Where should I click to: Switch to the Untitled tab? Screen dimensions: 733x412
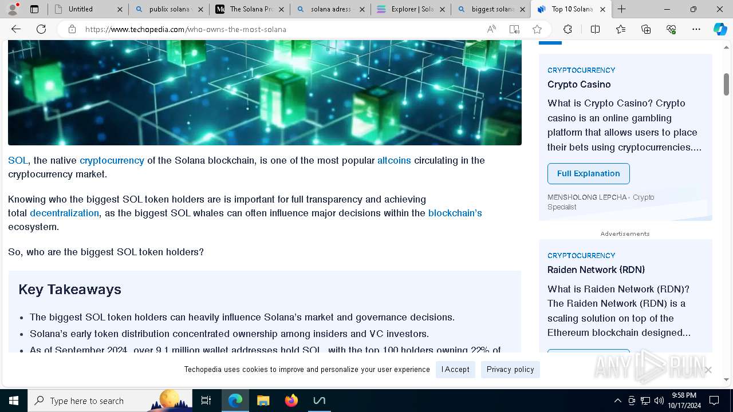[x=88, y=9]
